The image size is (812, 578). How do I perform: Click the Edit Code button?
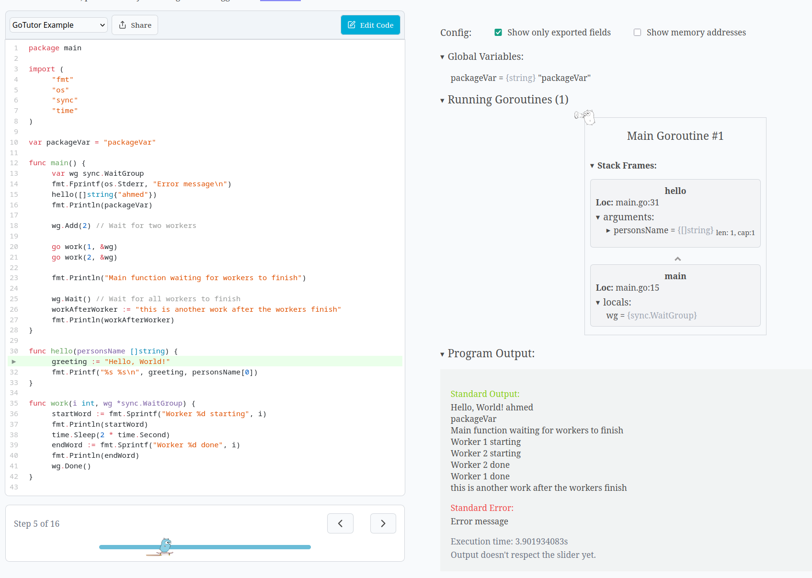[370, 25]
